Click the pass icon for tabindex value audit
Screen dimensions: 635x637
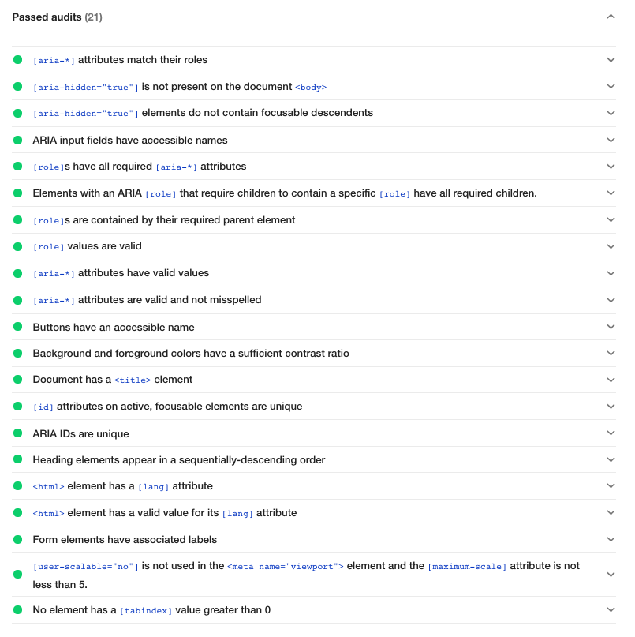pos(18,609)
